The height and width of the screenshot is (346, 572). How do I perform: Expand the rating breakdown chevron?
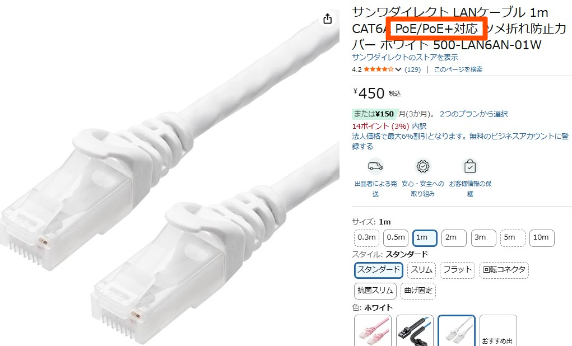pos(398,69)
